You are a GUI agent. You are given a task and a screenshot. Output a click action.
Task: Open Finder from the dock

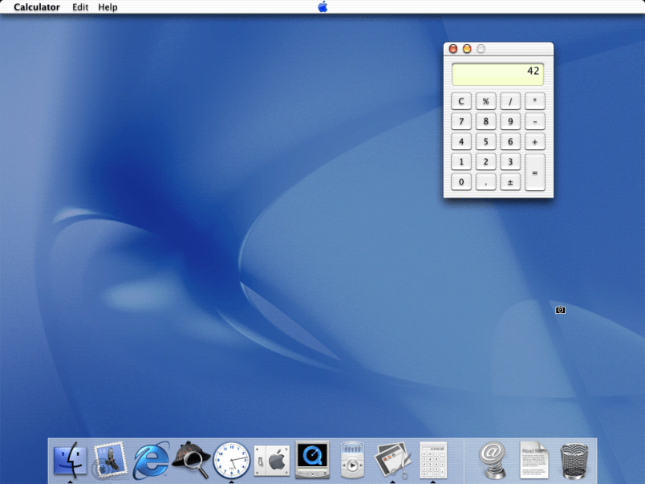click(70, 461)
